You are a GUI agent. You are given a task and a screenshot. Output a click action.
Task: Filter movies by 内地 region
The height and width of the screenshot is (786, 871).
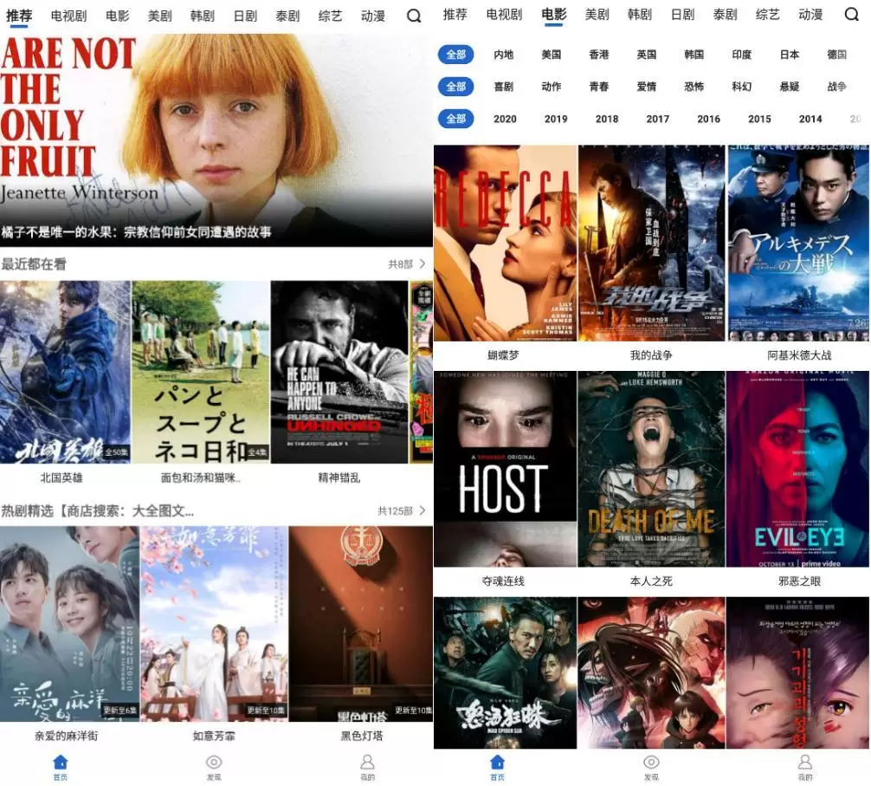(x=503, y=55)
